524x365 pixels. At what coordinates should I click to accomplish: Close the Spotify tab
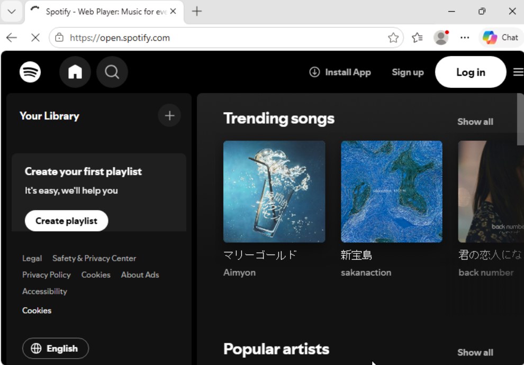(173, 11)
